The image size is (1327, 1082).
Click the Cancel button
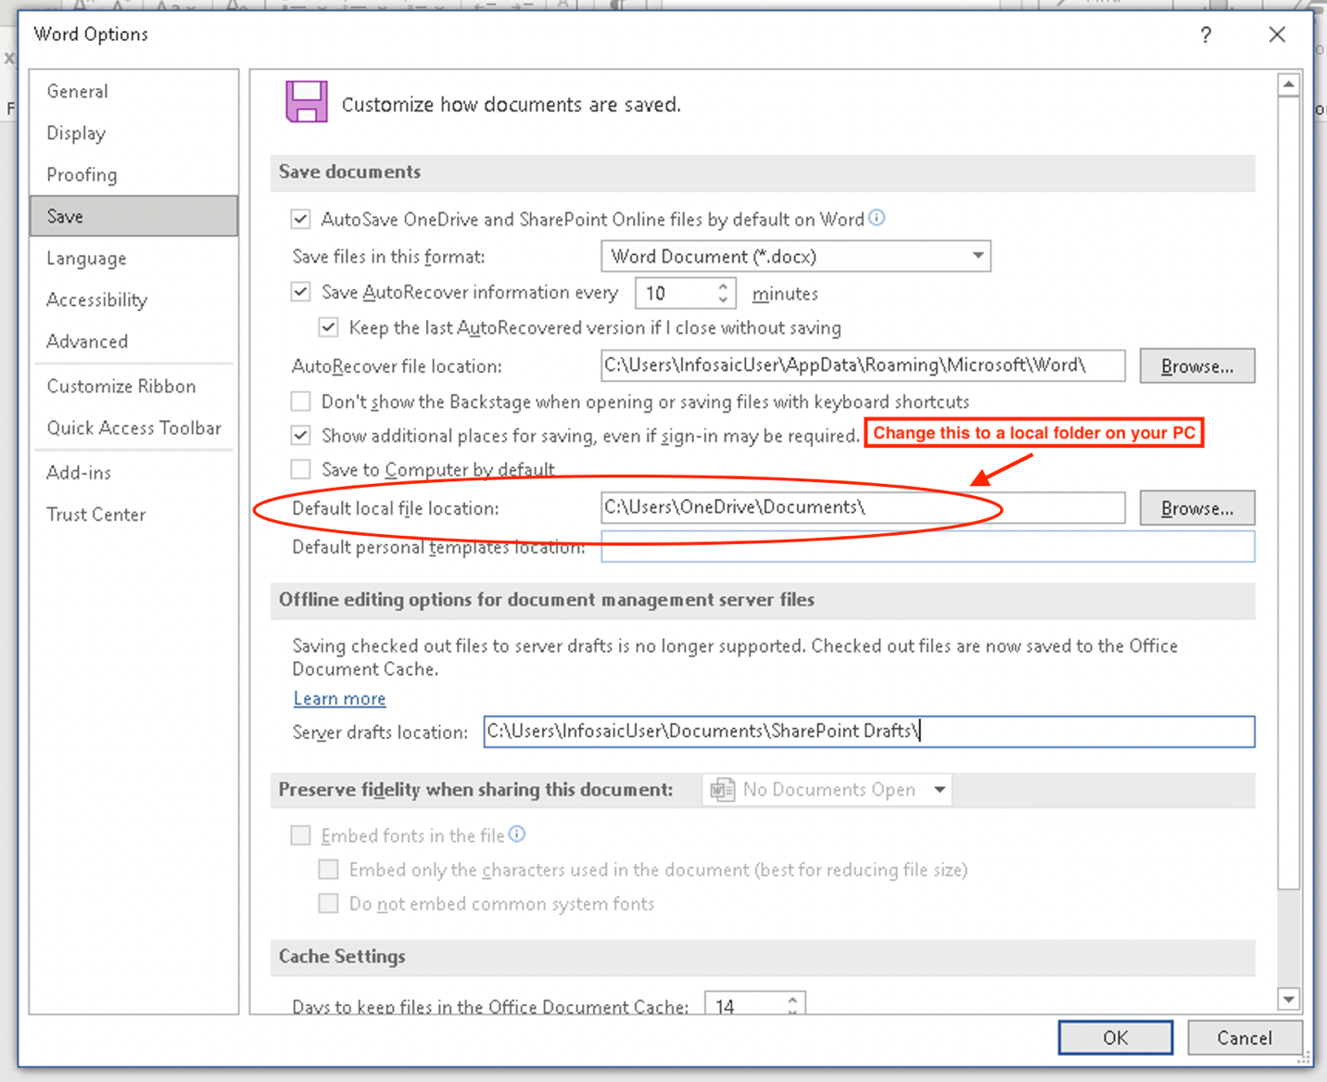pyautogui.click(x=1245, y=1037)
